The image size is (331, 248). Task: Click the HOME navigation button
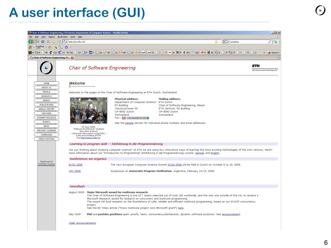(47, 83)
